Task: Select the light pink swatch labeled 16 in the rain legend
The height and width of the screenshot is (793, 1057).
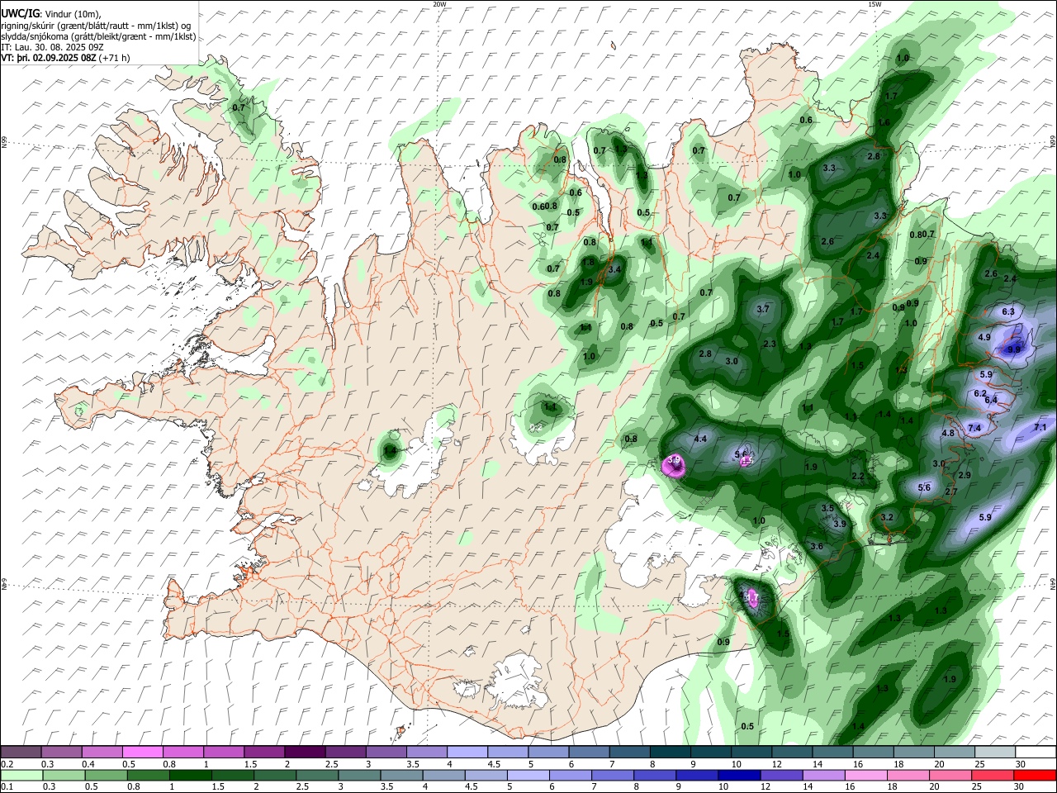Action: click(866, 776)
